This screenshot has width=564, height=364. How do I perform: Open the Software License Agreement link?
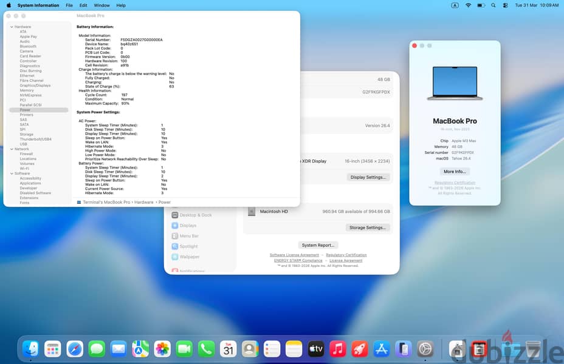[294, 255]
